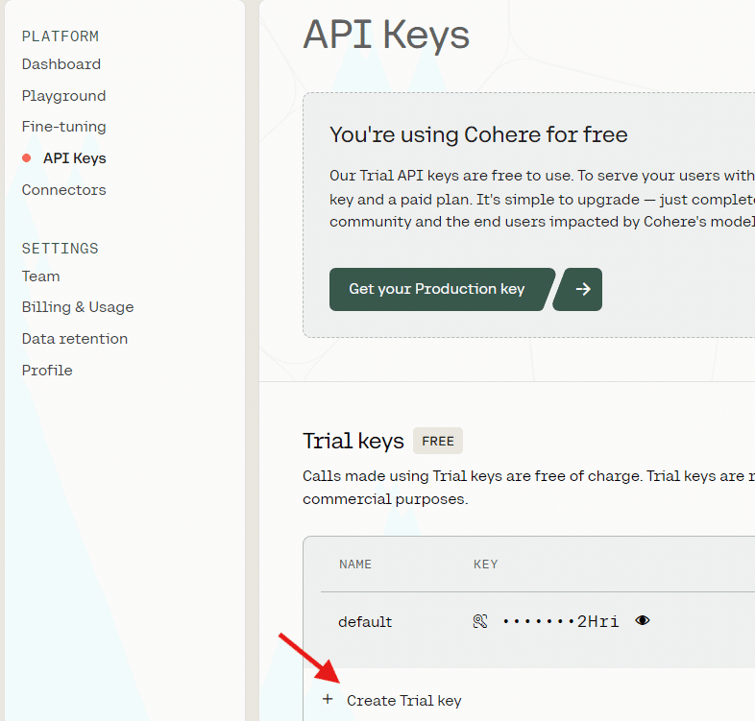
Task: Click the masked key ending in 2Hri
Action: 561,622
